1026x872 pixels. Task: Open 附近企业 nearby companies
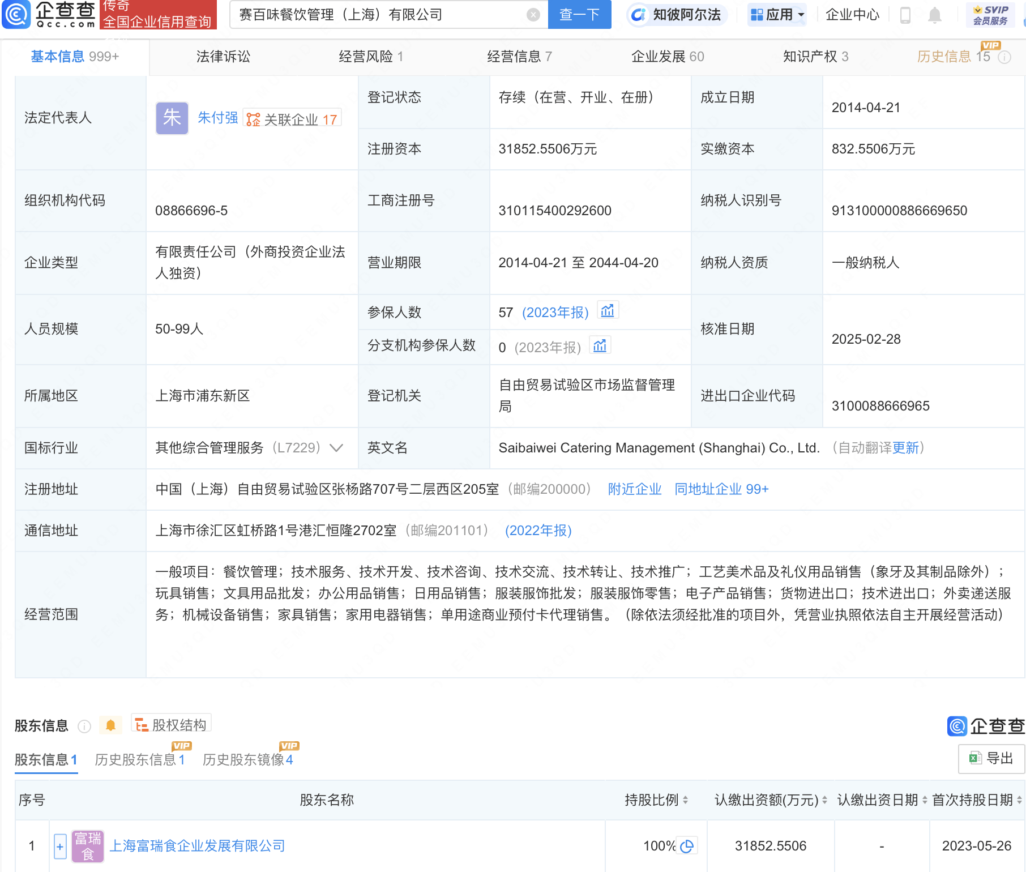pos(635,489)
